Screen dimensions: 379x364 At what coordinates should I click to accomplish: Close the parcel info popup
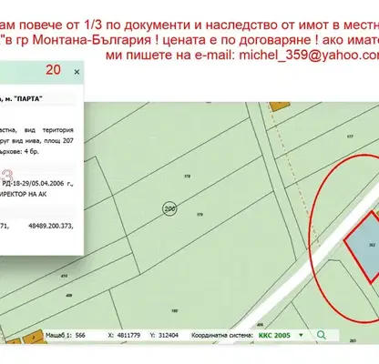[x=77, y=72]
